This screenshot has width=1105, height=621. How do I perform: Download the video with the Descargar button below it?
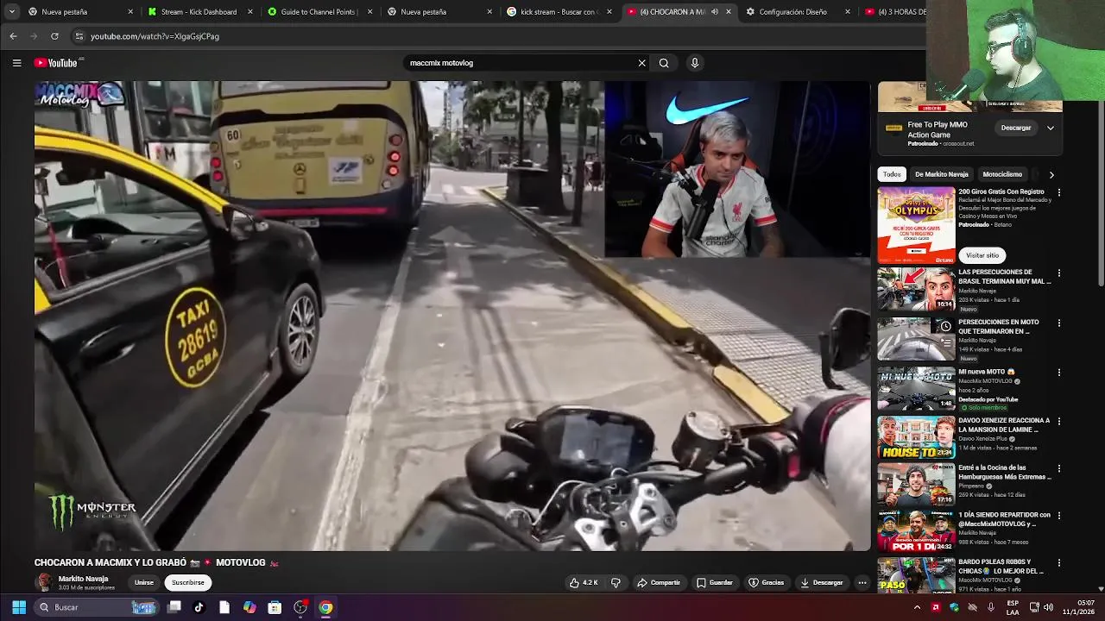pos(822,583)
